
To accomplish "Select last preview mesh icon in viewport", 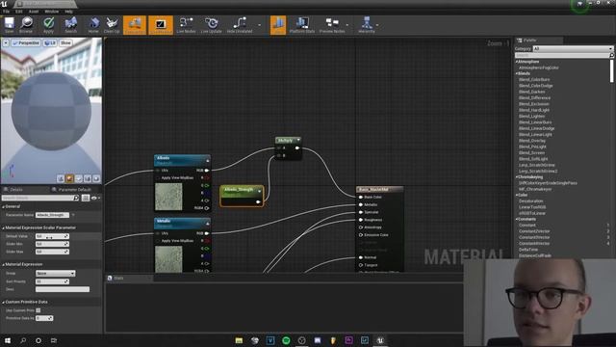I will click(x=96, y=178).
